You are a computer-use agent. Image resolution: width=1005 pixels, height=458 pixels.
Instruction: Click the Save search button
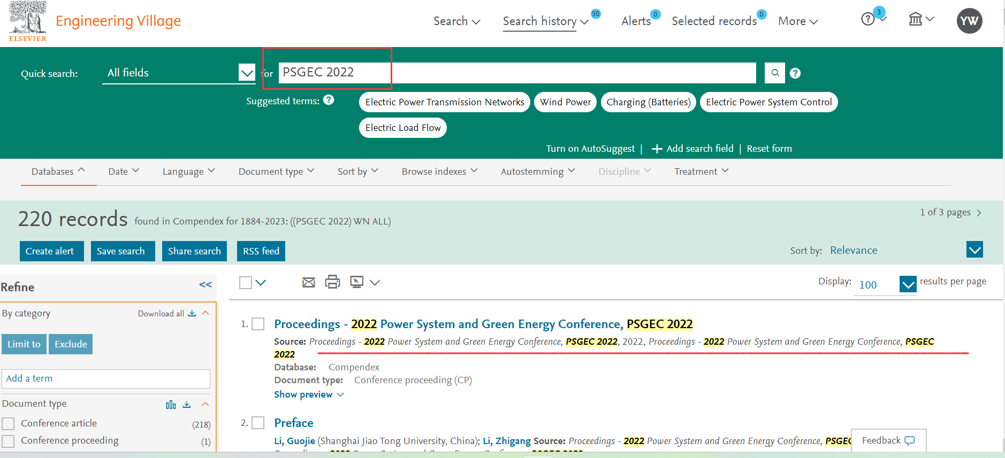123,251
